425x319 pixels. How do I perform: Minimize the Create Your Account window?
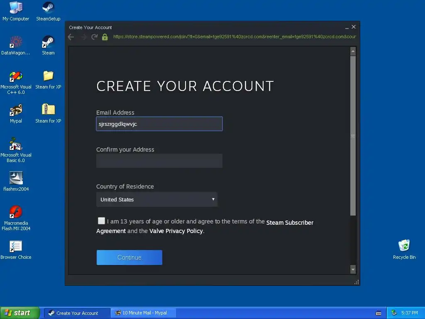click(x=347, y=27)
